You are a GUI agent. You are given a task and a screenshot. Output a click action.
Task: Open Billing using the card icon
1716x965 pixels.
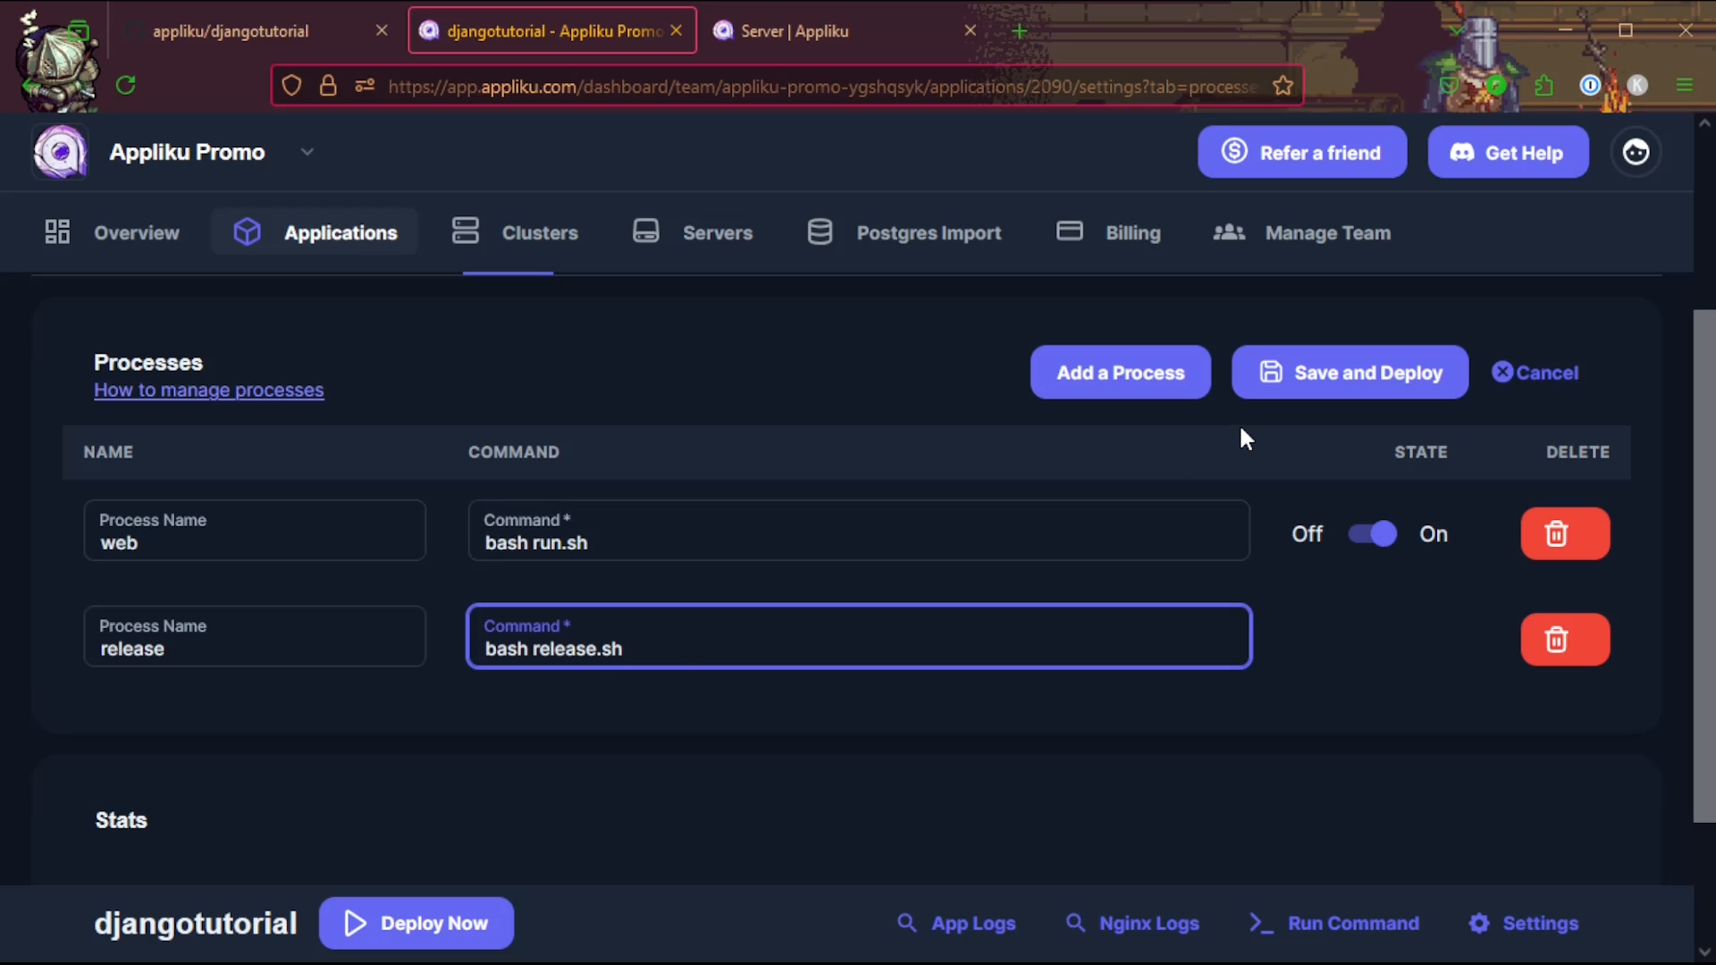point(1070,231)
